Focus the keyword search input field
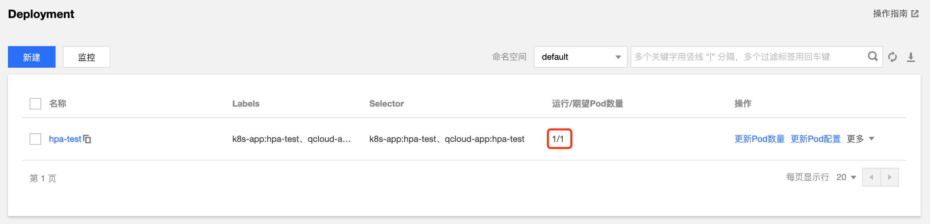This screenshot has height=224, width=930. (x=747, y=57)
